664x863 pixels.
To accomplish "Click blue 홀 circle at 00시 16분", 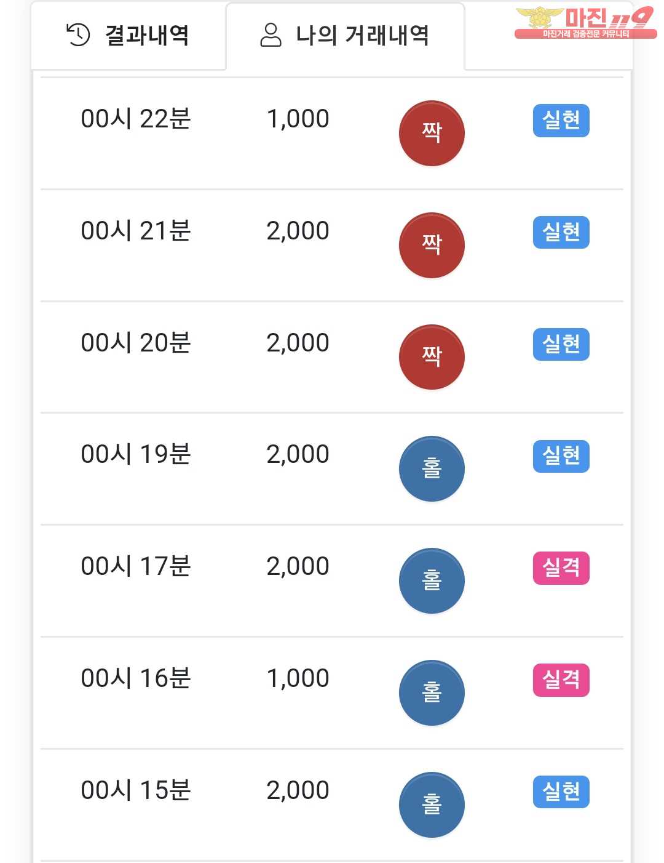I will 432,692.
